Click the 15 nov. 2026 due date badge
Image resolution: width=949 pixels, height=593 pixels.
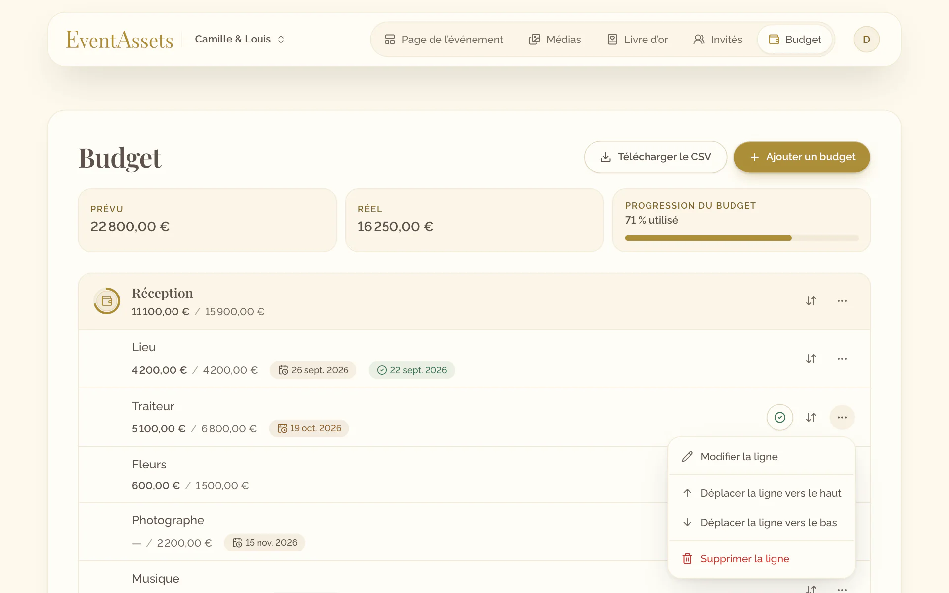264,543
